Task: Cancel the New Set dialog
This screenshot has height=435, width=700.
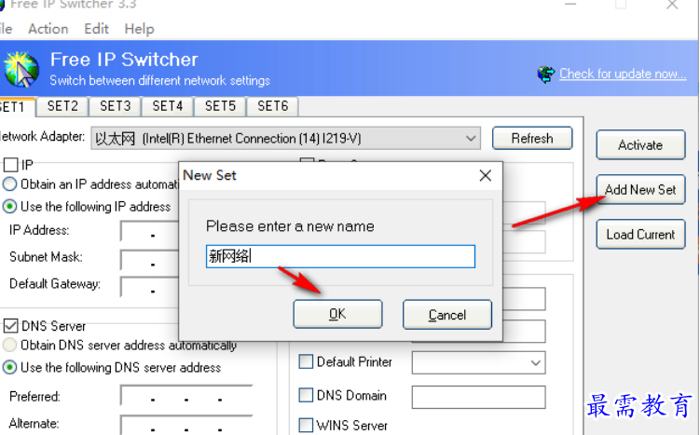Action: pos(447,315)
